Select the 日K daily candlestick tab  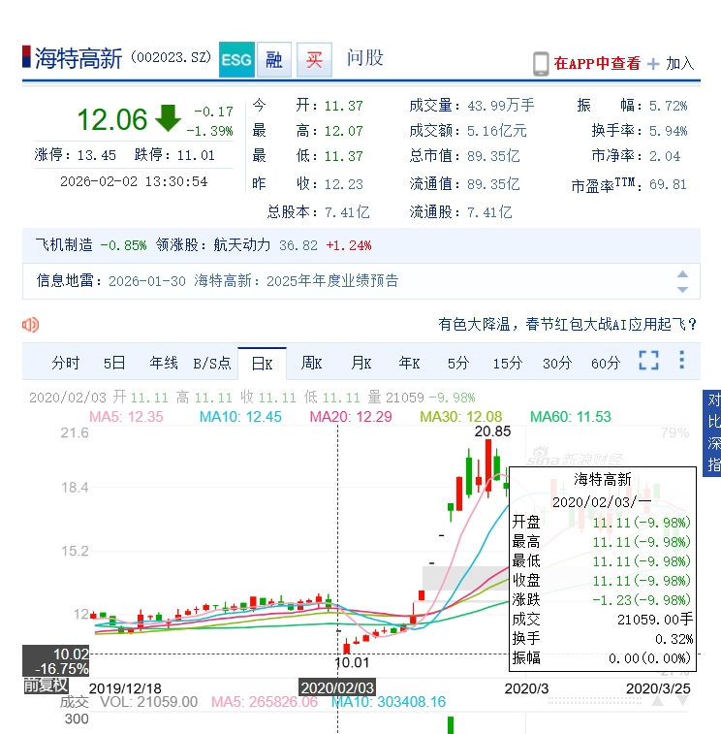coord(262,364)
